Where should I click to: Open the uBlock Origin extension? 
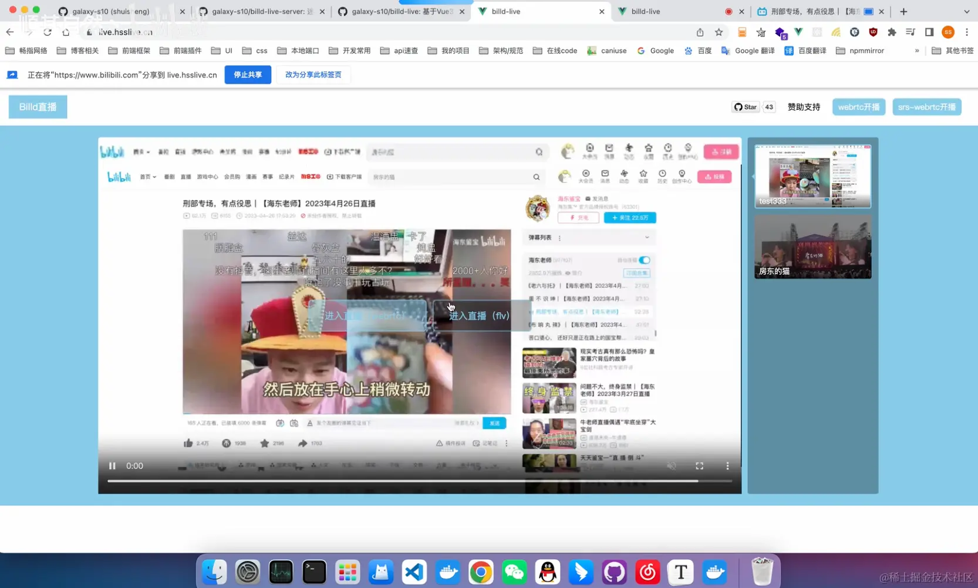[873, 32]
